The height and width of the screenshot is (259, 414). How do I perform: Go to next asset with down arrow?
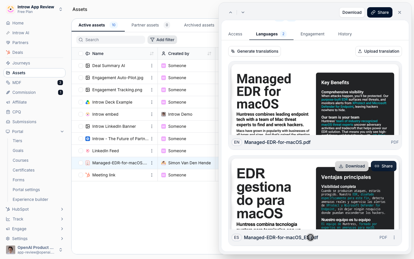coord(243,12)
